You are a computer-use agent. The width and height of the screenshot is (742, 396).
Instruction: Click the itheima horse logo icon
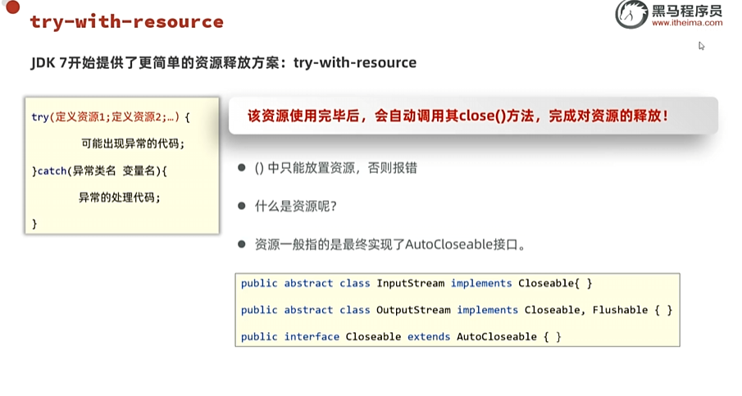pos(631,14)
